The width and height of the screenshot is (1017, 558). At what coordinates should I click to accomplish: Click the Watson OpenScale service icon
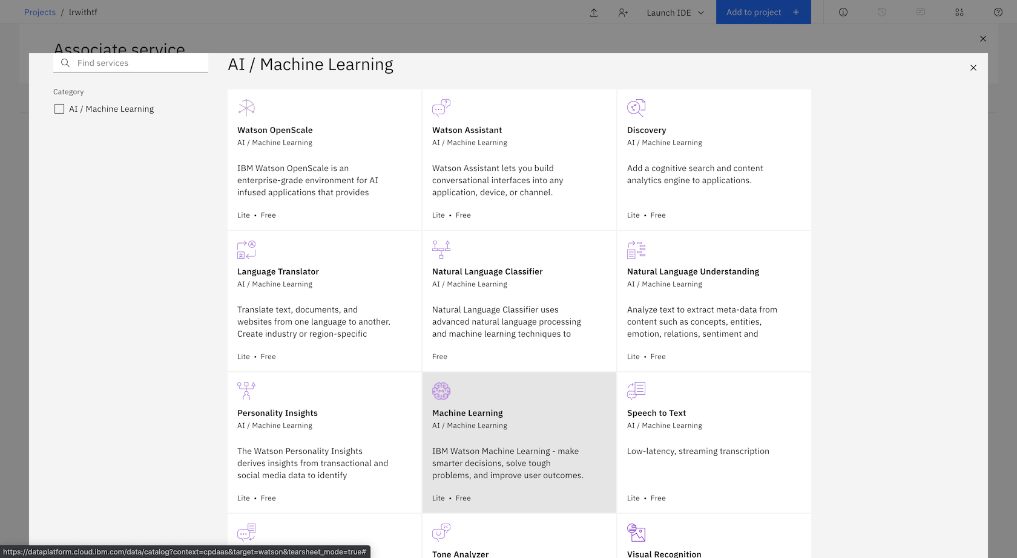click(x=246, y=108)
